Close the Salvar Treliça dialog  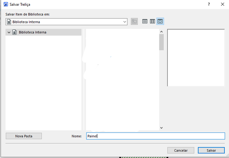point(223,4)
